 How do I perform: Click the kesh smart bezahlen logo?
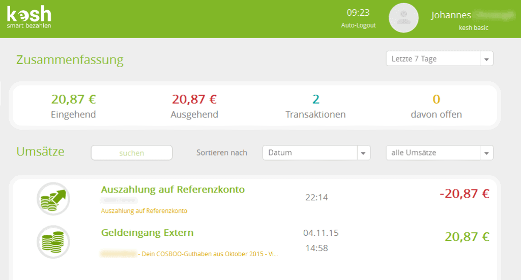tap(29, 17)
